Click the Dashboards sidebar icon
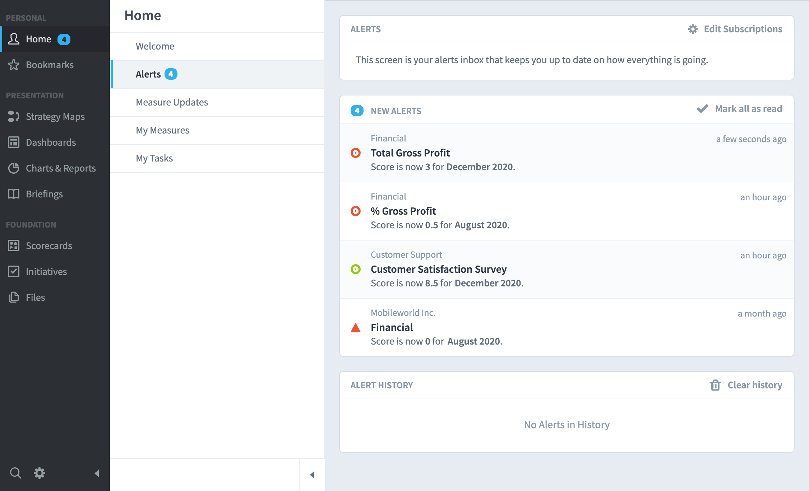Screen dimensions: 809x491 (x=14, y=142)
